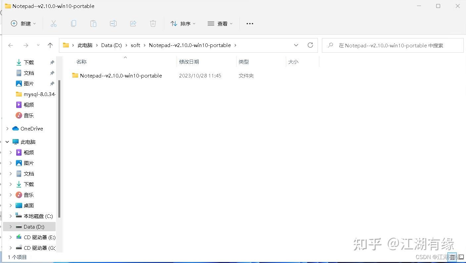Open the 新建 (New) menu
466x263 pixels.
pyautogui.click(x=23, y=23)
